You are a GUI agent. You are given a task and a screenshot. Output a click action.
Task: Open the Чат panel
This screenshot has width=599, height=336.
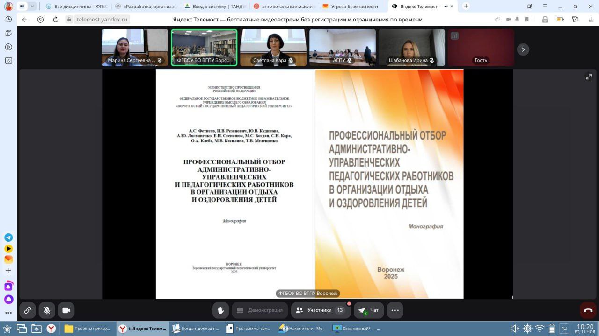(369, 310)
